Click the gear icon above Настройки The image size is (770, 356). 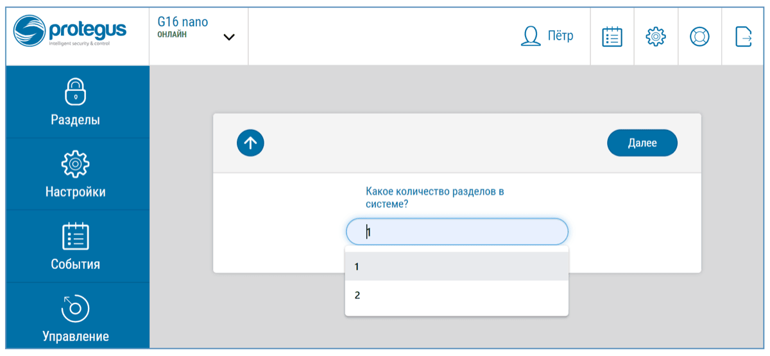pos(75,165)
